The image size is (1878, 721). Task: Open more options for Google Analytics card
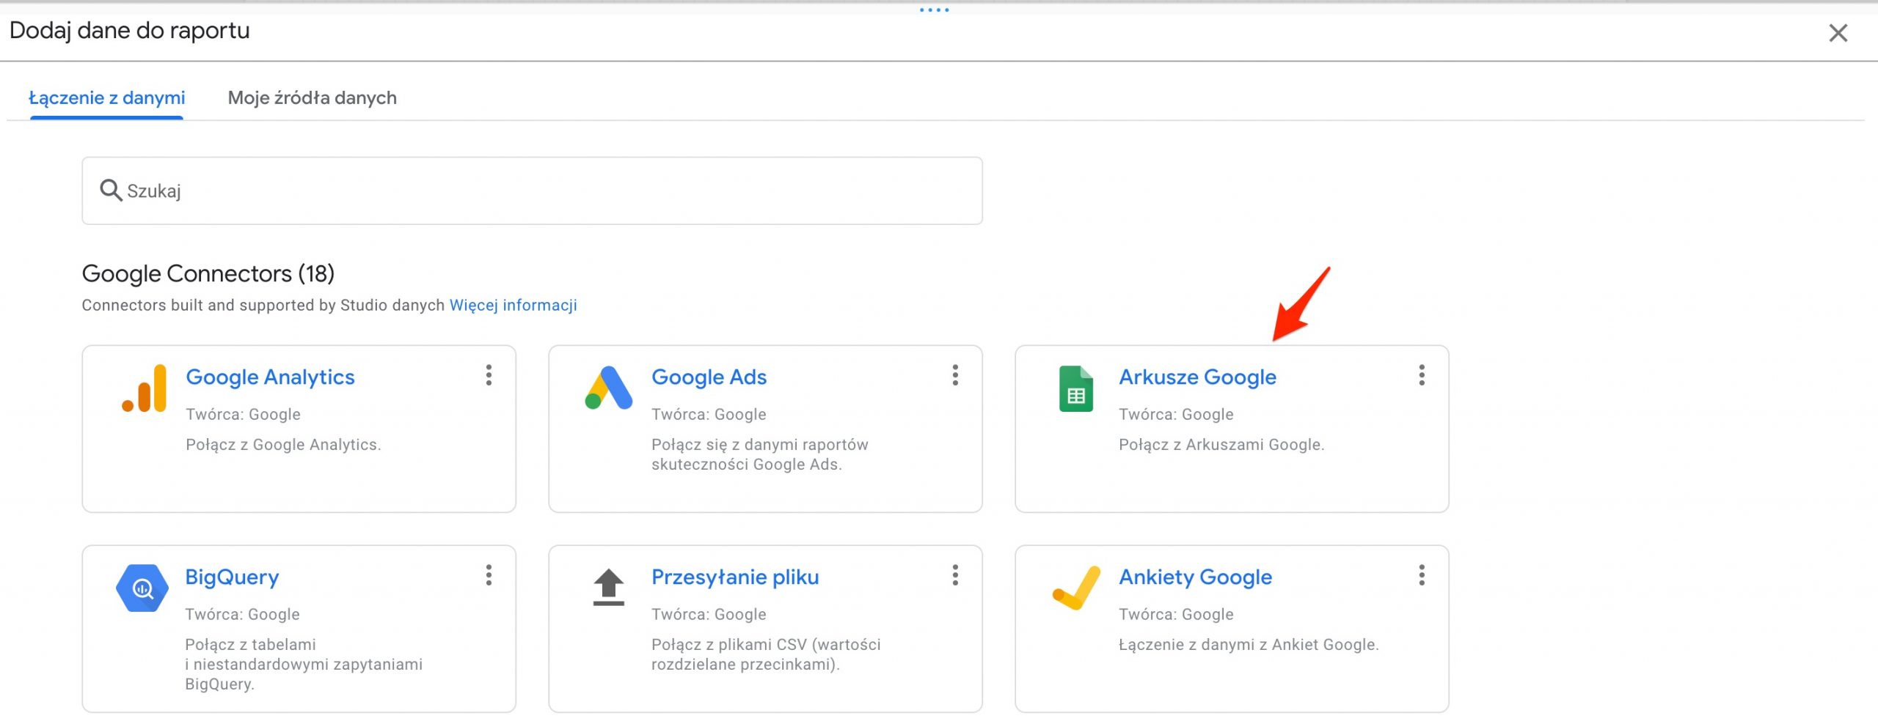coord(489,375)
